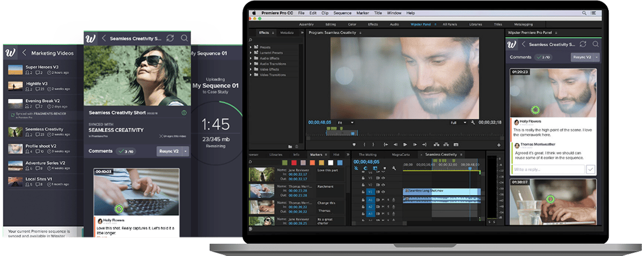Viewport: 642px width, 256px height.
Task: Go back in the middle Seamless Creativity panel
Action: point(104,38)
